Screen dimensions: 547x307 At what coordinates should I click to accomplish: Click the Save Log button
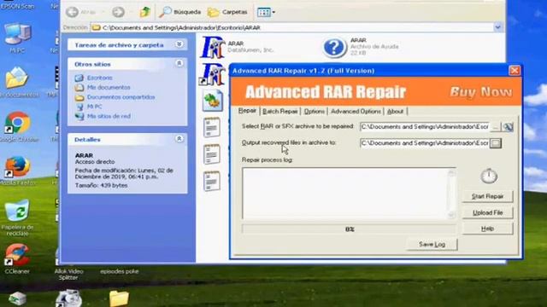432,245
